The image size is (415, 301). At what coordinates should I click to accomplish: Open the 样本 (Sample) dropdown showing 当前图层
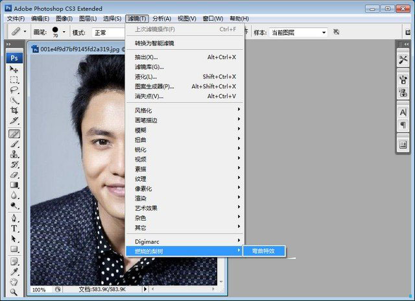[x=298, y=32]
